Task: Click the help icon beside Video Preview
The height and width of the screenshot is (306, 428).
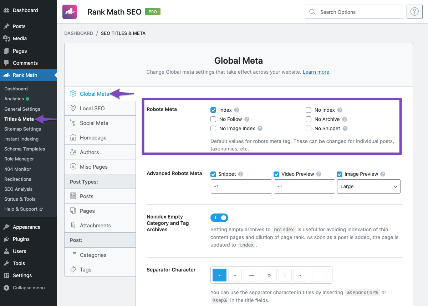Action: [319, 174]
